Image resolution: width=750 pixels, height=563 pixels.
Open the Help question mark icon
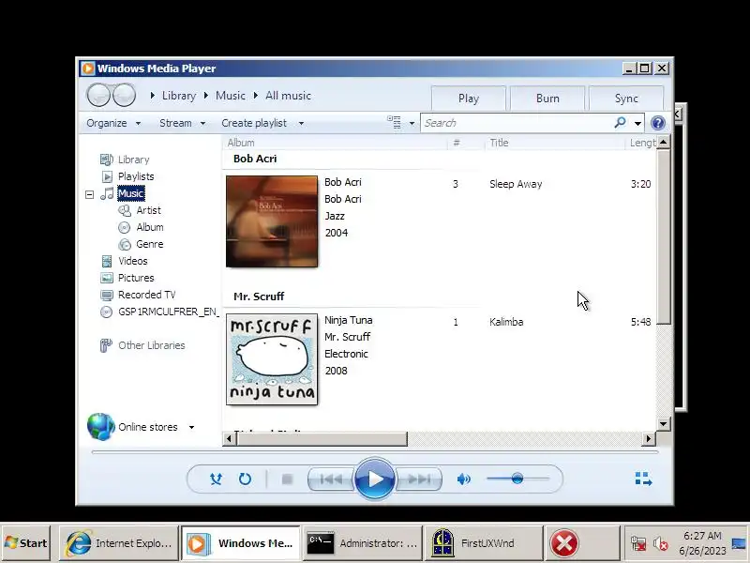pos(658,123)
